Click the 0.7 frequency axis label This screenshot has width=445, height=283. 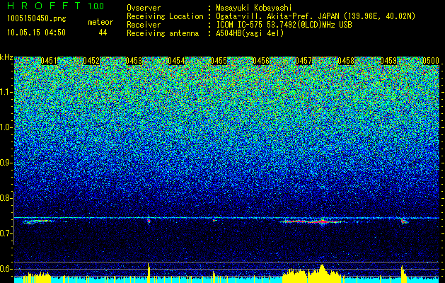6,233
